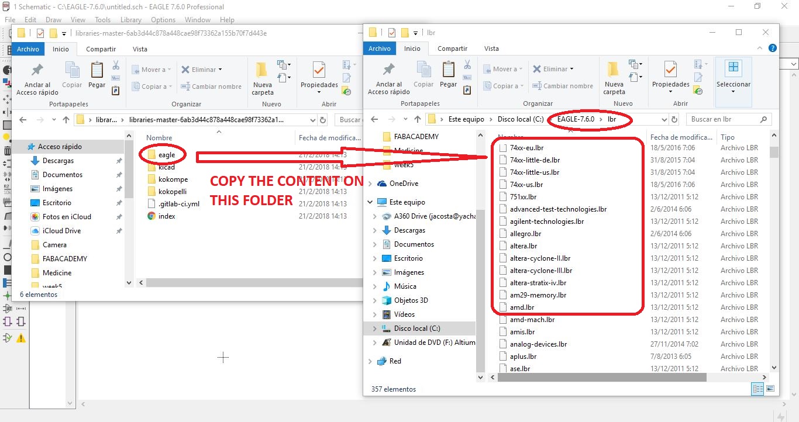Click the Buscar en lbr search field
Viewport: 799px width, 422px height.
729,119
